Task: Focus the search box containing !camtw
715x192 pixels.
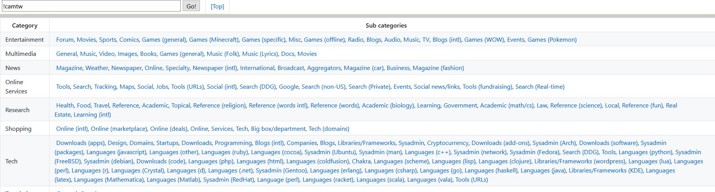Action: [91, 6]
